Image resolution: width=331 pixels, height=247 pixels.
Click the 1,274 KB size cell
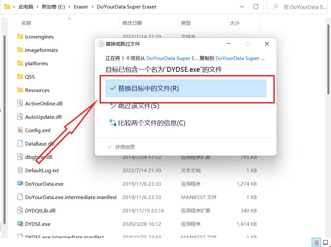(247, 184)
